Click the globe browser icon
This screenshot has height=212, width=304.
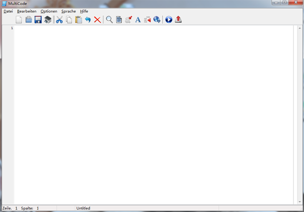157,20
